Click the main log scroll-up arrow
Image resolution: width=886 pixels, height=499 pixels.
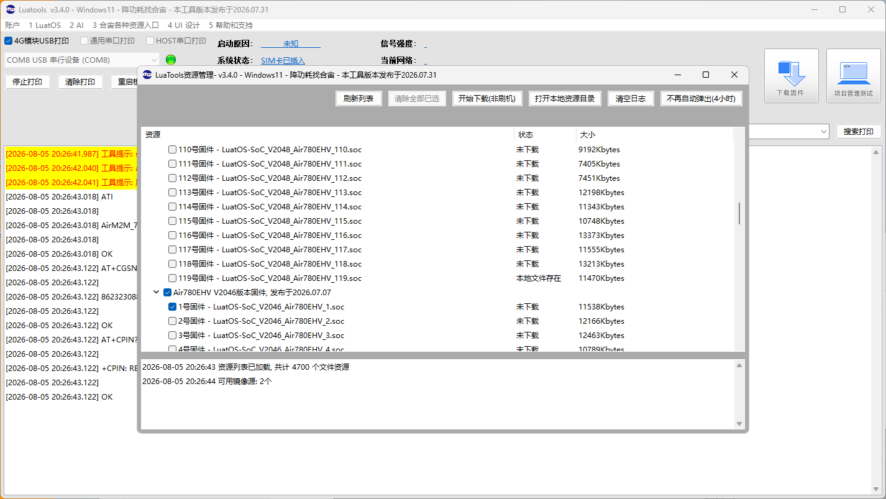click(x=877, y=152)
